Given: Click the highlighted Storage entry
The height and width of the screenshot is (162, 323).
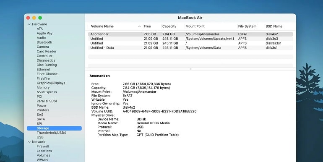Looking at the screenshot, I should (54, 128).
